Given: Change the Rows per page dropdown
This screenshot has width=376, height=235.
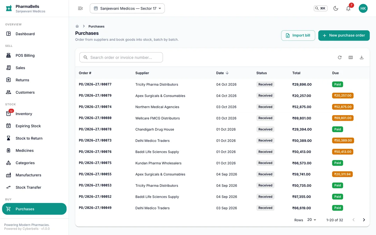Looking at the screenshot, I should 312,220.
